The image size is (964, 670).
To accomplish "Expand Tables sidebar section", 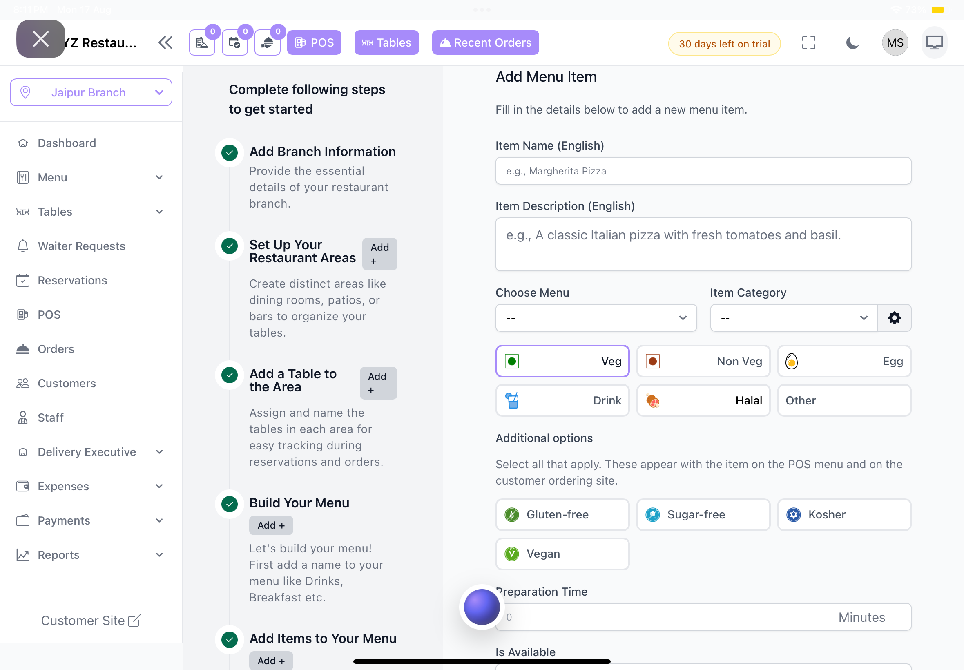I will click(91, 212).
